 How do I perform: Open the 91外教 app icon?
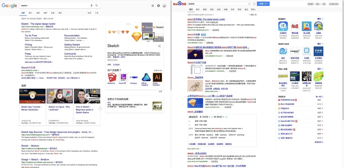[x=318, y=51]
